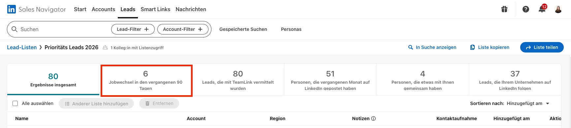Go back to Lead-Listen breadcrumb

click(22, 47)
